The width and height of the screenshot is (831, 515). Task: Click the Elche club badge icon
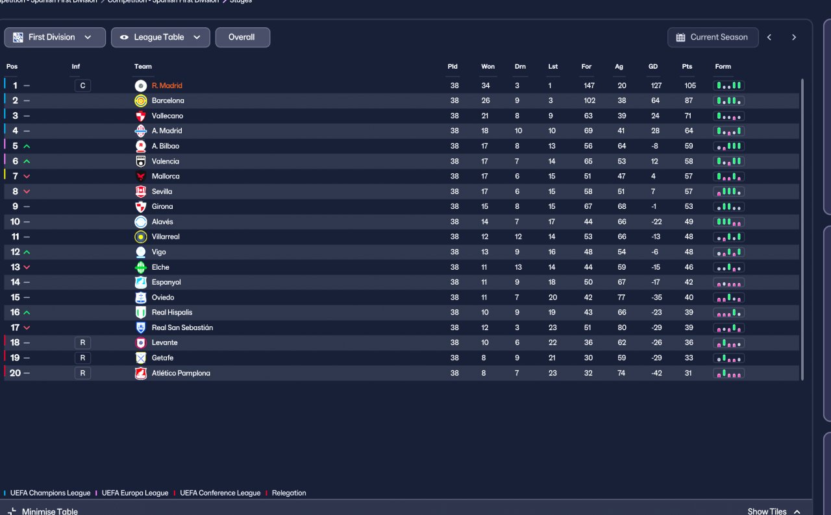(x=141, y=267)
